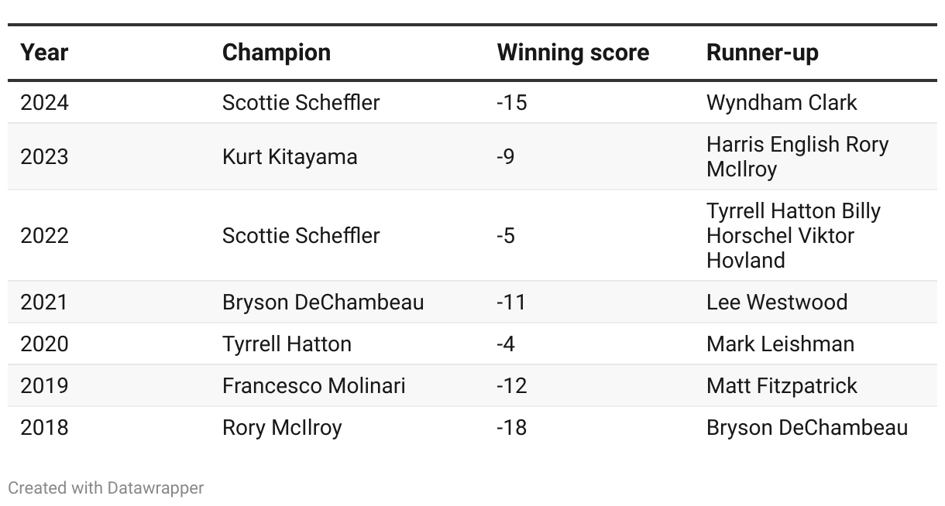
Task: Select the Mark Leishman cell
Action: pos(780,344)
